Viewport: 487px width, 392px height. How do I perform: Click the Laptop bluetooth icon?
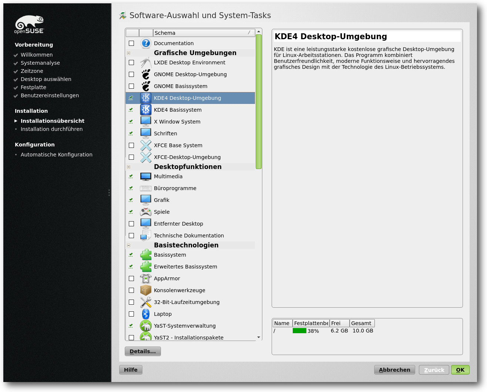[x=146, y=314]
